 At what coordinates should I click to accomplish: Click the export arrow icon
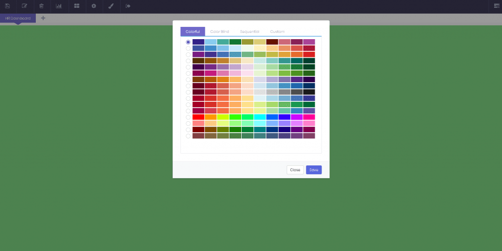pos(128,6)
